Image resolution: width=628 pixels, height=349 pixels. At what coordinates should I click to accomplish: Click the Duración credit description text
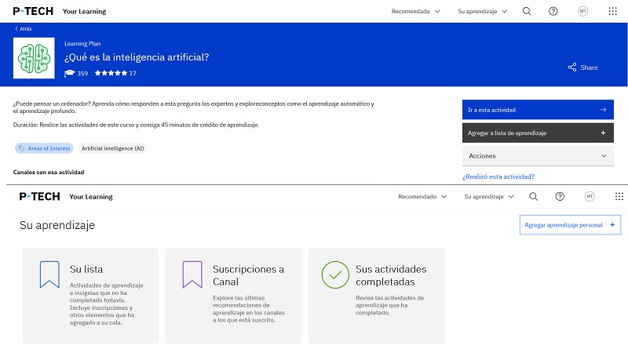[x=136, y=125]
